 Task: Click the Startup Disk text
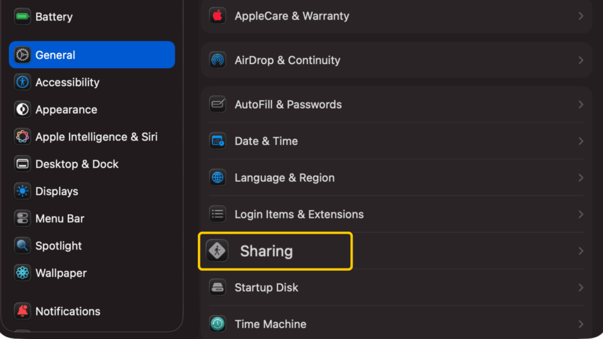(267, 288)
